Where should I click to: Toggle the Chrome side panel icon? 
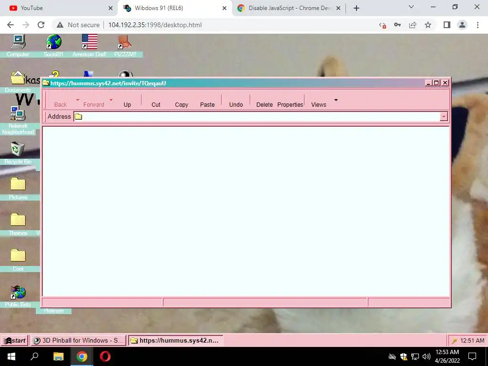coord(447,25)
